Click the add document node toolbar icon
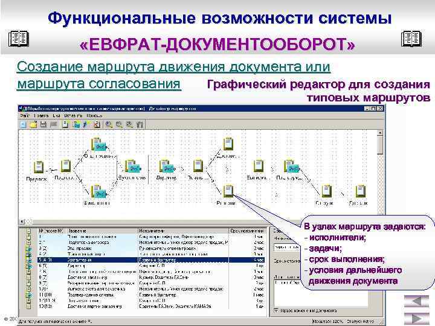Image resolution: width=435 pixels, height=326 pixels. tap(65, 124)
